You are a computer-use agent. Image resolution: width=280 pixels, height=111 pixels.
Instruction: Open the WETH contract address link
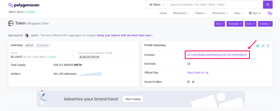pyautogui.click(x=217, y=55)
